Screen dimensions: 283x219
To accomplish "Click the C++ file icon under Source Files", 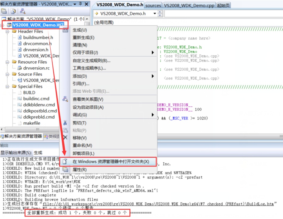I will tap(20, 80).
